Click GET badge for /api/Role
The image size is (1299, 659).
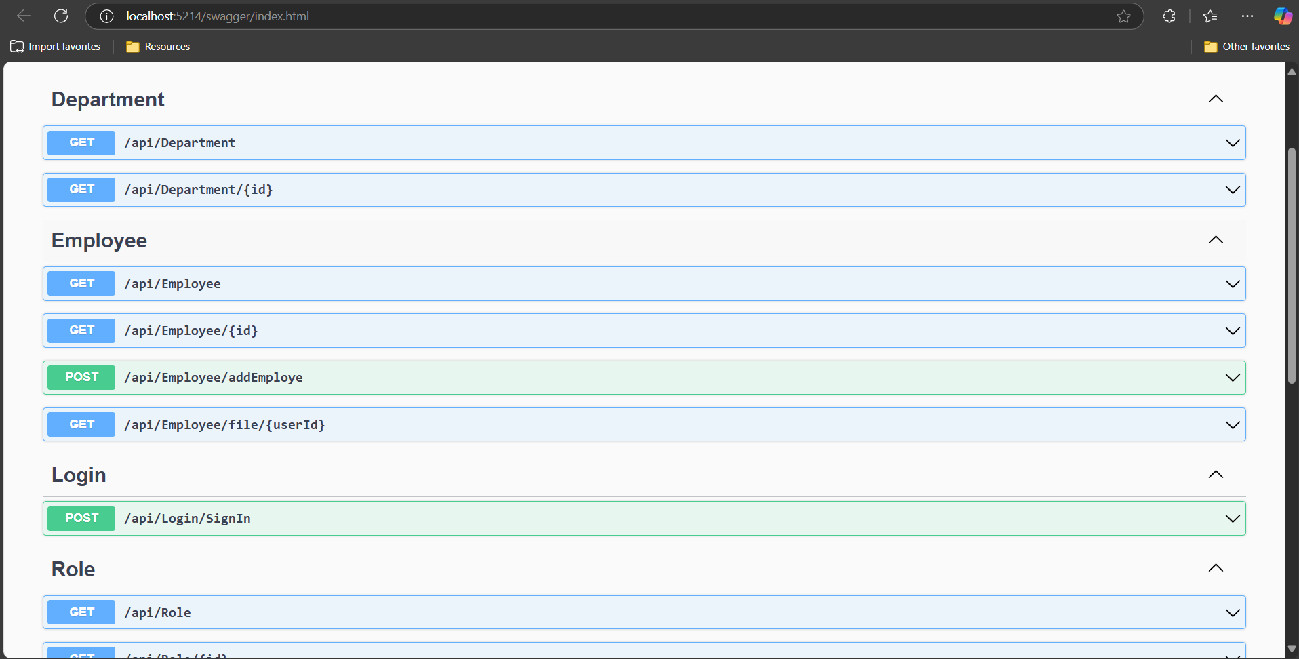tap(81, 612)
